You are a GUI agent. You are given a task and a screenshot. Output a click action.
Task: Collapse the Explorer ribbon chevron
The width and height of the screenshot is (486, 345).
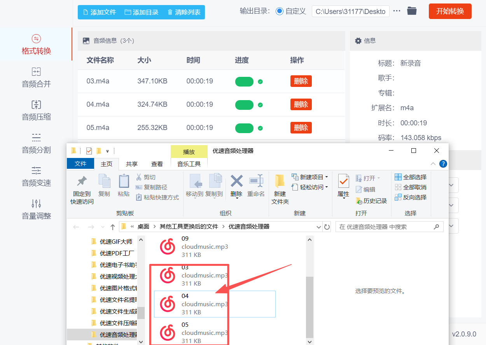[x=433, y=164]
